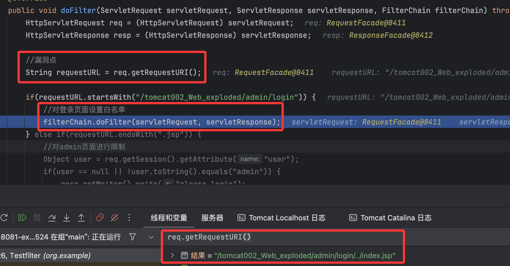This screenshot has height=266, width=510.
Task: Resume program execution in debugger
Action: click(22, 218)
